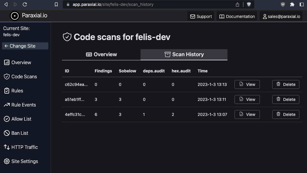The width and height of the screenshot is (307, 173).
Task: Open the Documentation link
Action: click(x=237, y=16)
